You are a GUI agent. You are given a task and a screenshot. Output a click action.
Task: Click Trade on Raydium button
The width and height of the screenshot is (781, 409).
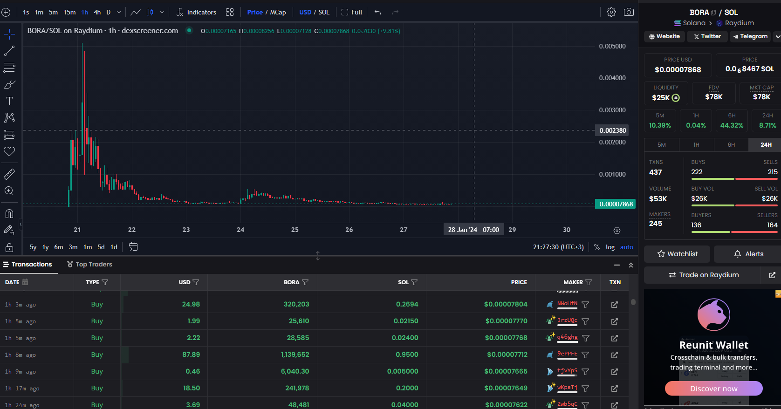click(x=703, y=275)
